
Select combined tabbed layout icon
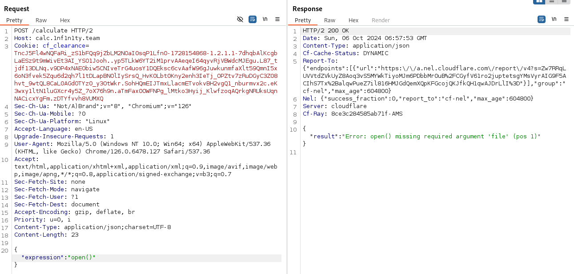[x=564, y=1]
